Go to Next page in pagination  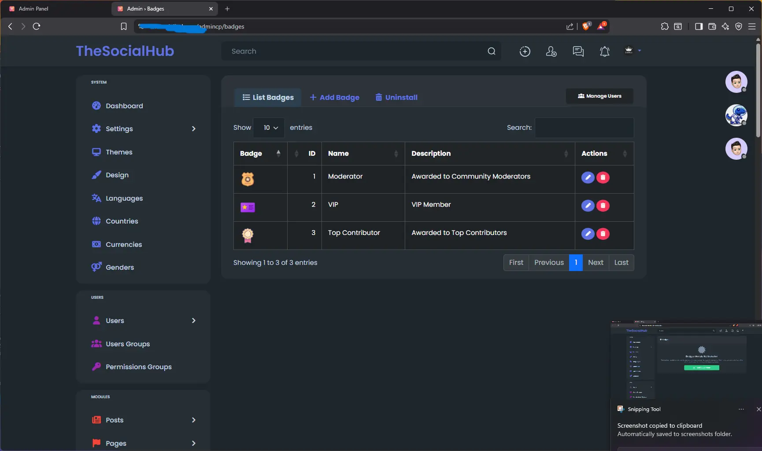click(596, 263)
